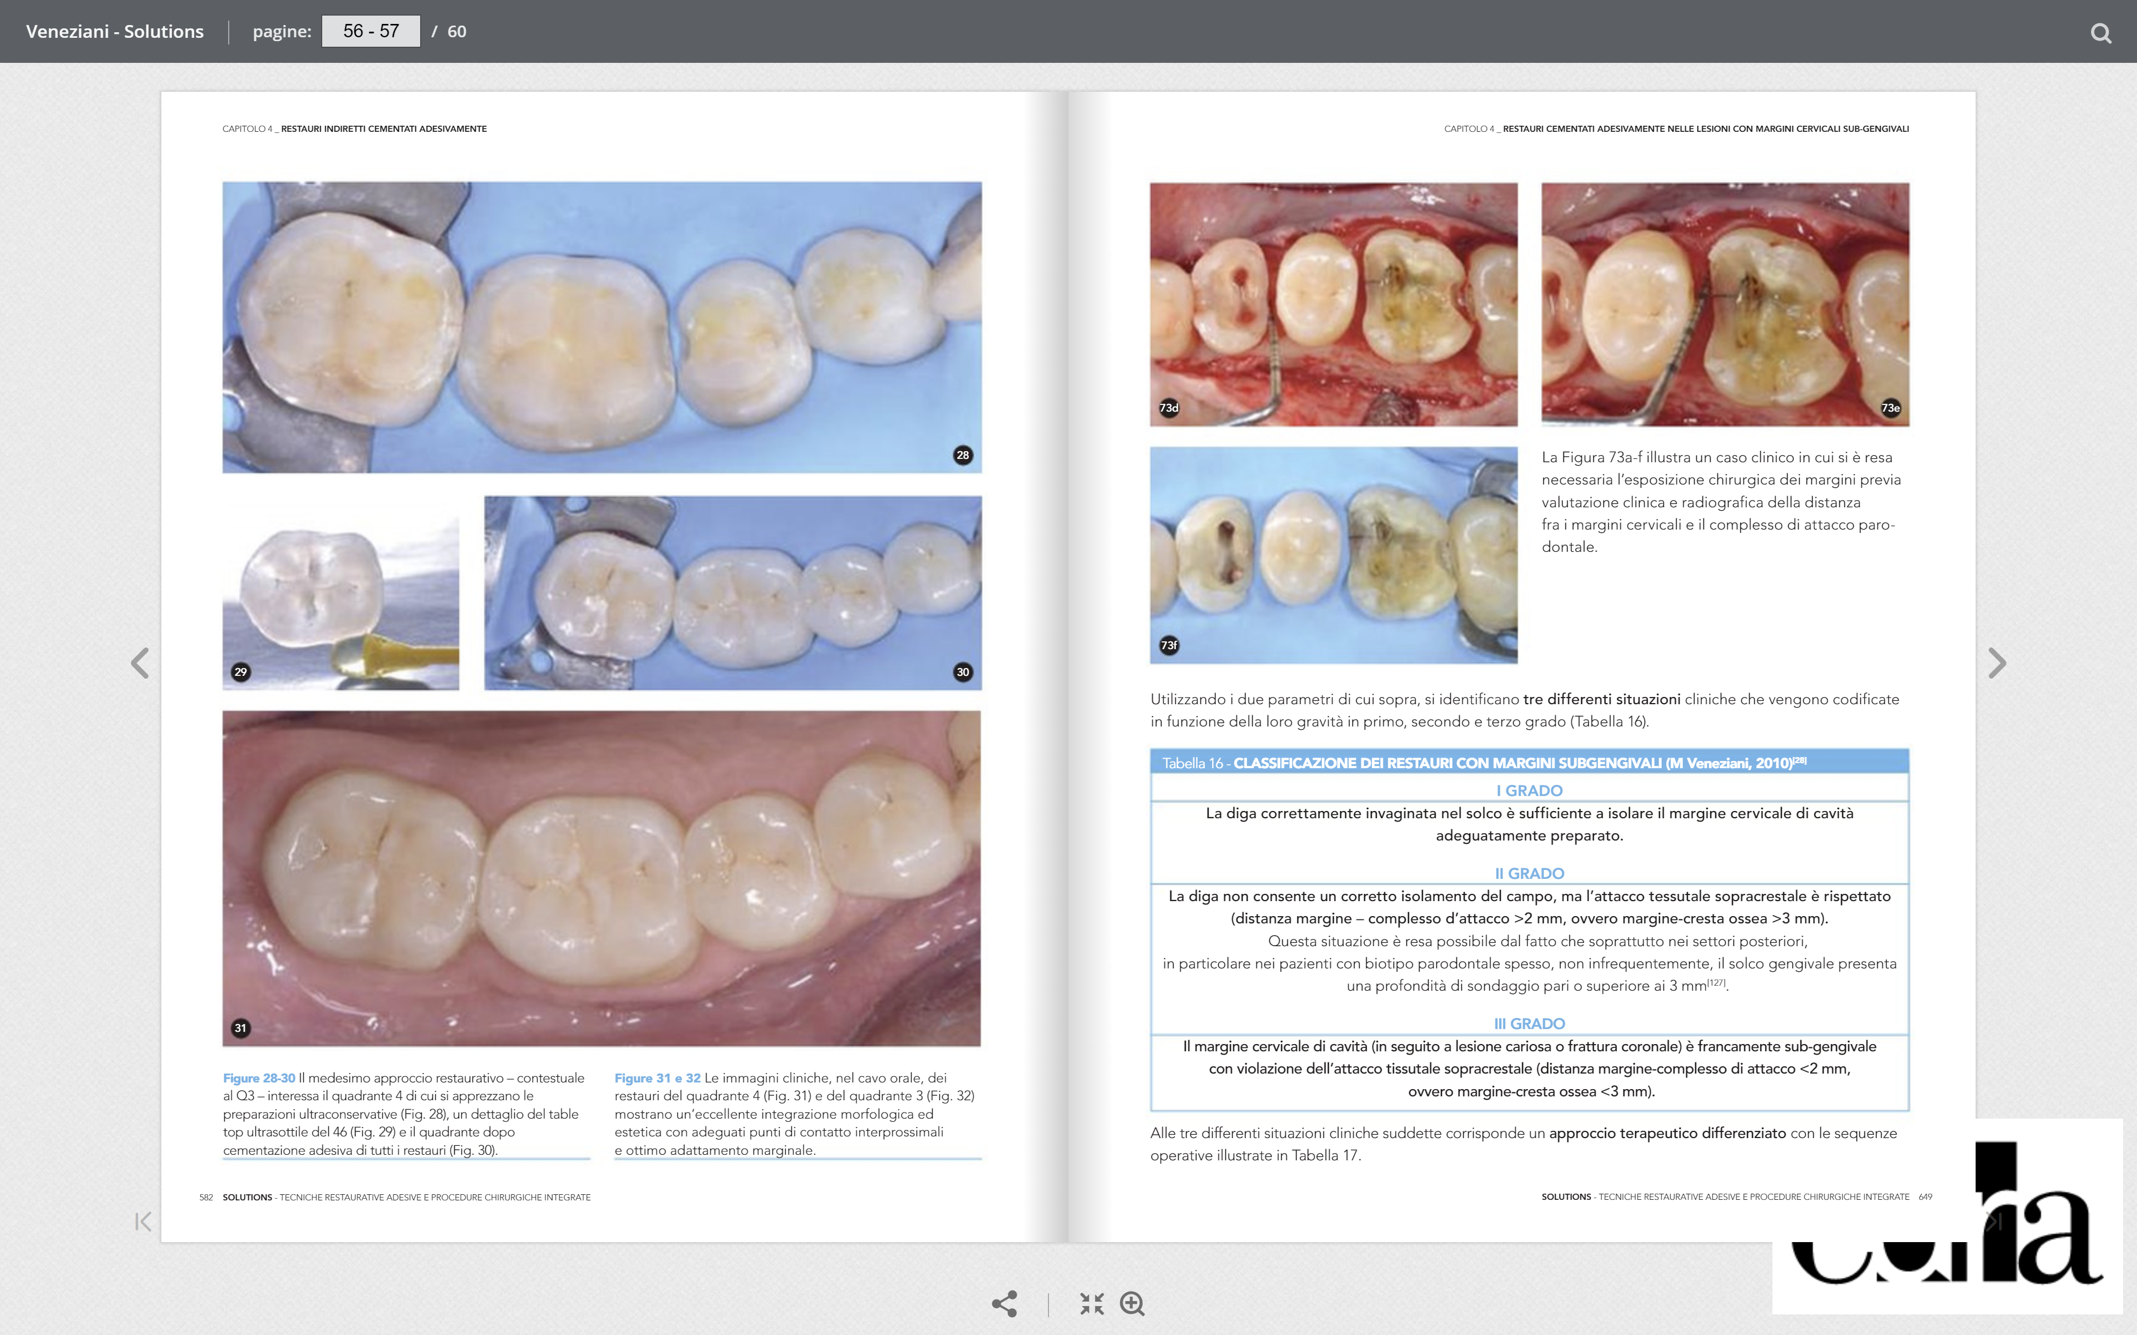Edit the page number field 56 - 57

pyautogui.click(x=371, y=31)
